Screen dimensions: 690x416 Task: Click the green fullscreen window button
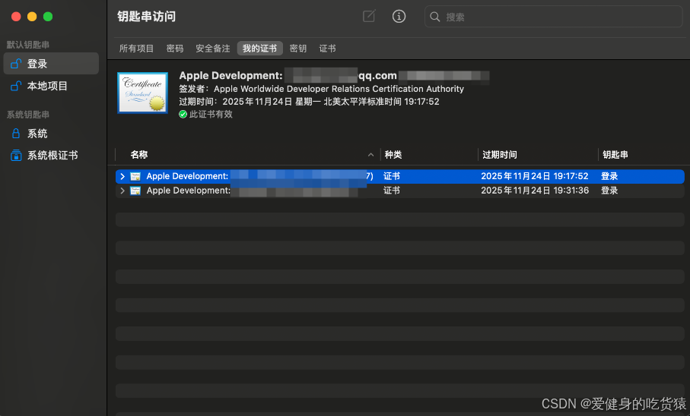[48, 17]
